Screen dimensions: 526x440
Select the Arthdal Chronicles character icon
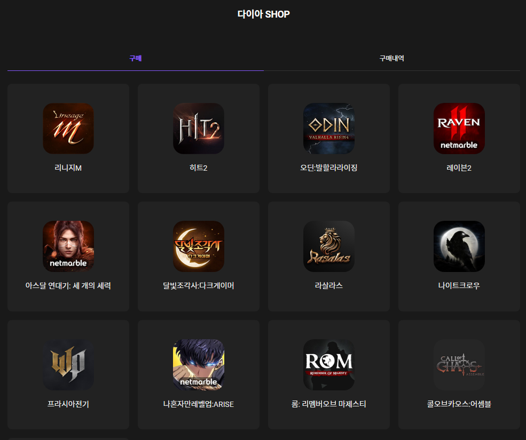tap(68, 246)
